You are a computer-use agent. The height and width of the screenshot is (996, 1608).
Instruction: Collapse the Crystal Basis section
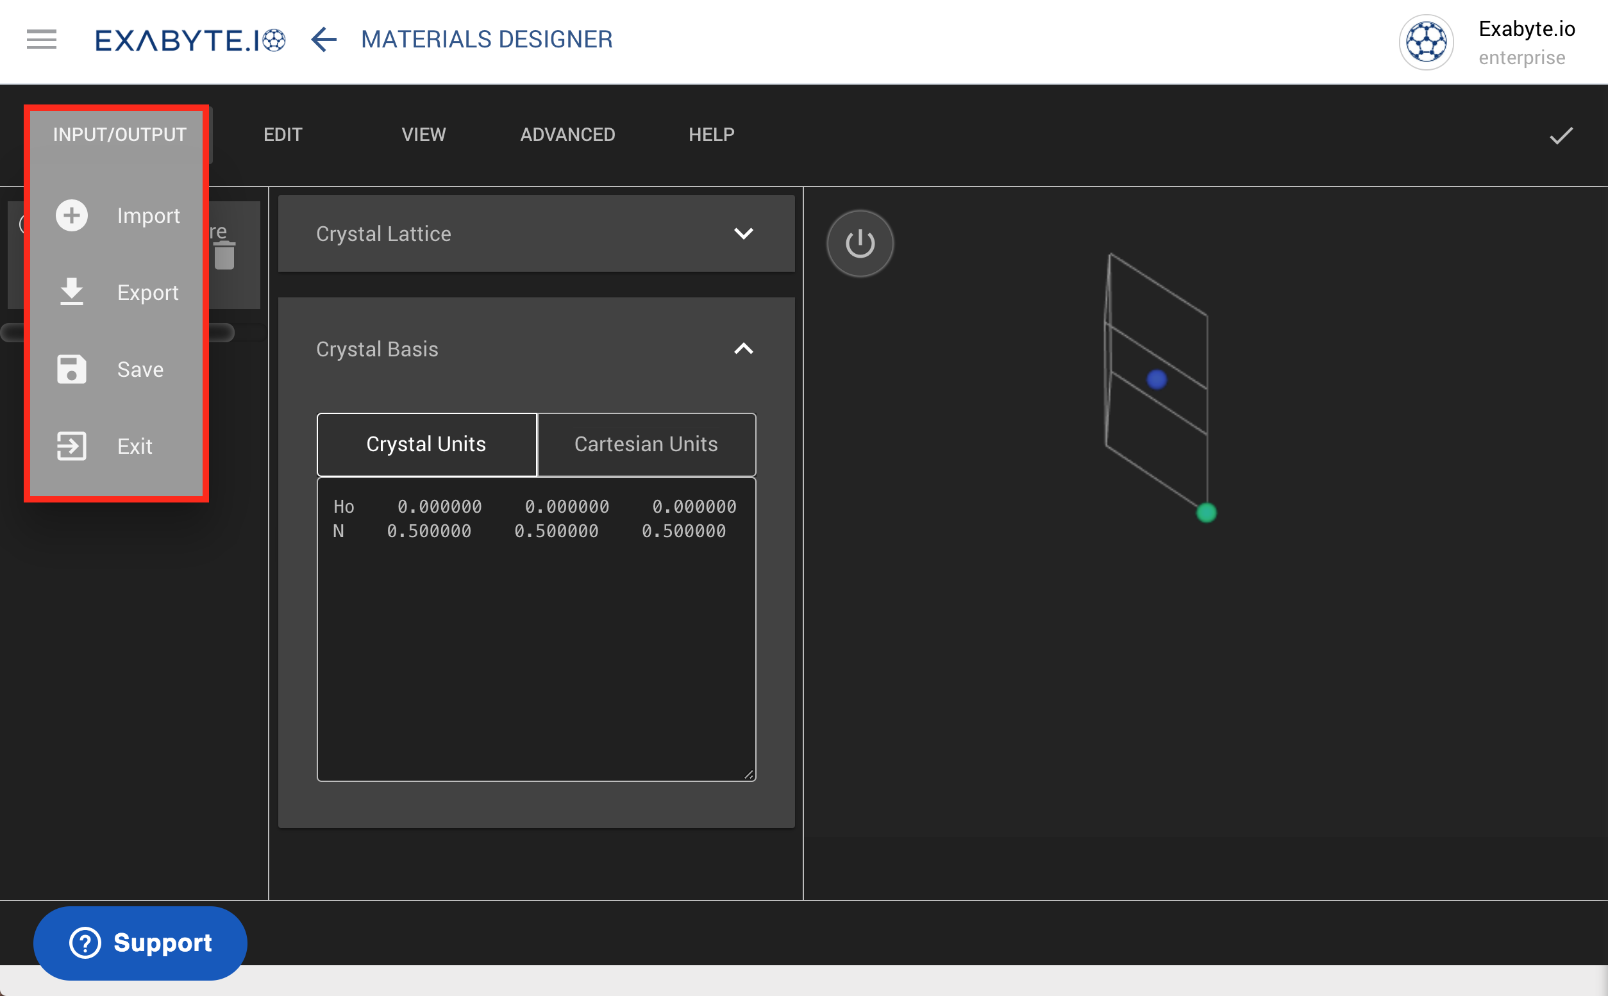pyautogui.click(x=744, y=349)
